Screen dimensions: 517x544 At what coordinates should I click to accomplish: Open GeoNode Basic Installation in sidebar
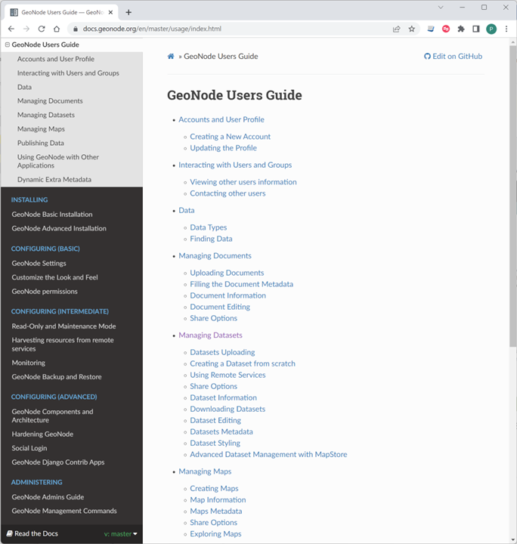click(52, 215)
